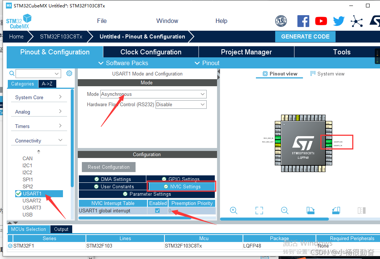This screenshot has height=259, width=380.
Task: Zoom out on the pinout view
Action: coord(285,211)
